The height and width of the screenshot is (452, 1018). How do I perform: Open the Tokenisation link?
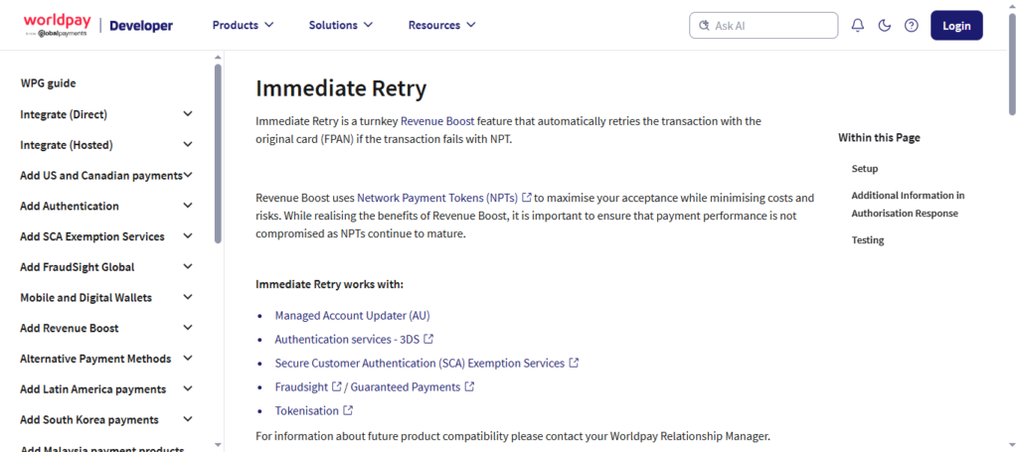click(306, 410)
